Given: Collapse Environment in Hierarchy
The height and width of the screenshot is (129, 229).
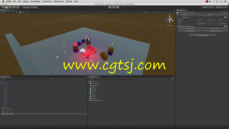Looking at the screenshot, I should pos(1,83).
